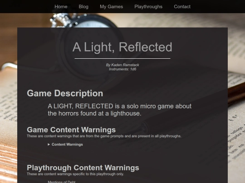Go to the Blog page
Screen dimensions: 245x183
[x=83, y=6]
